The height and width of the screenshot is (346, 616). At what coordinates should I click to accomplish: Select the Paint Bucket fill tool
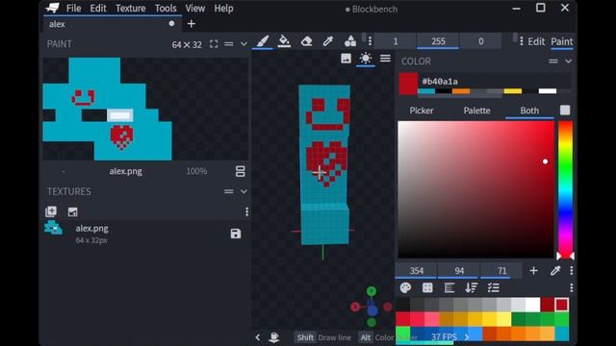point(284,40)
